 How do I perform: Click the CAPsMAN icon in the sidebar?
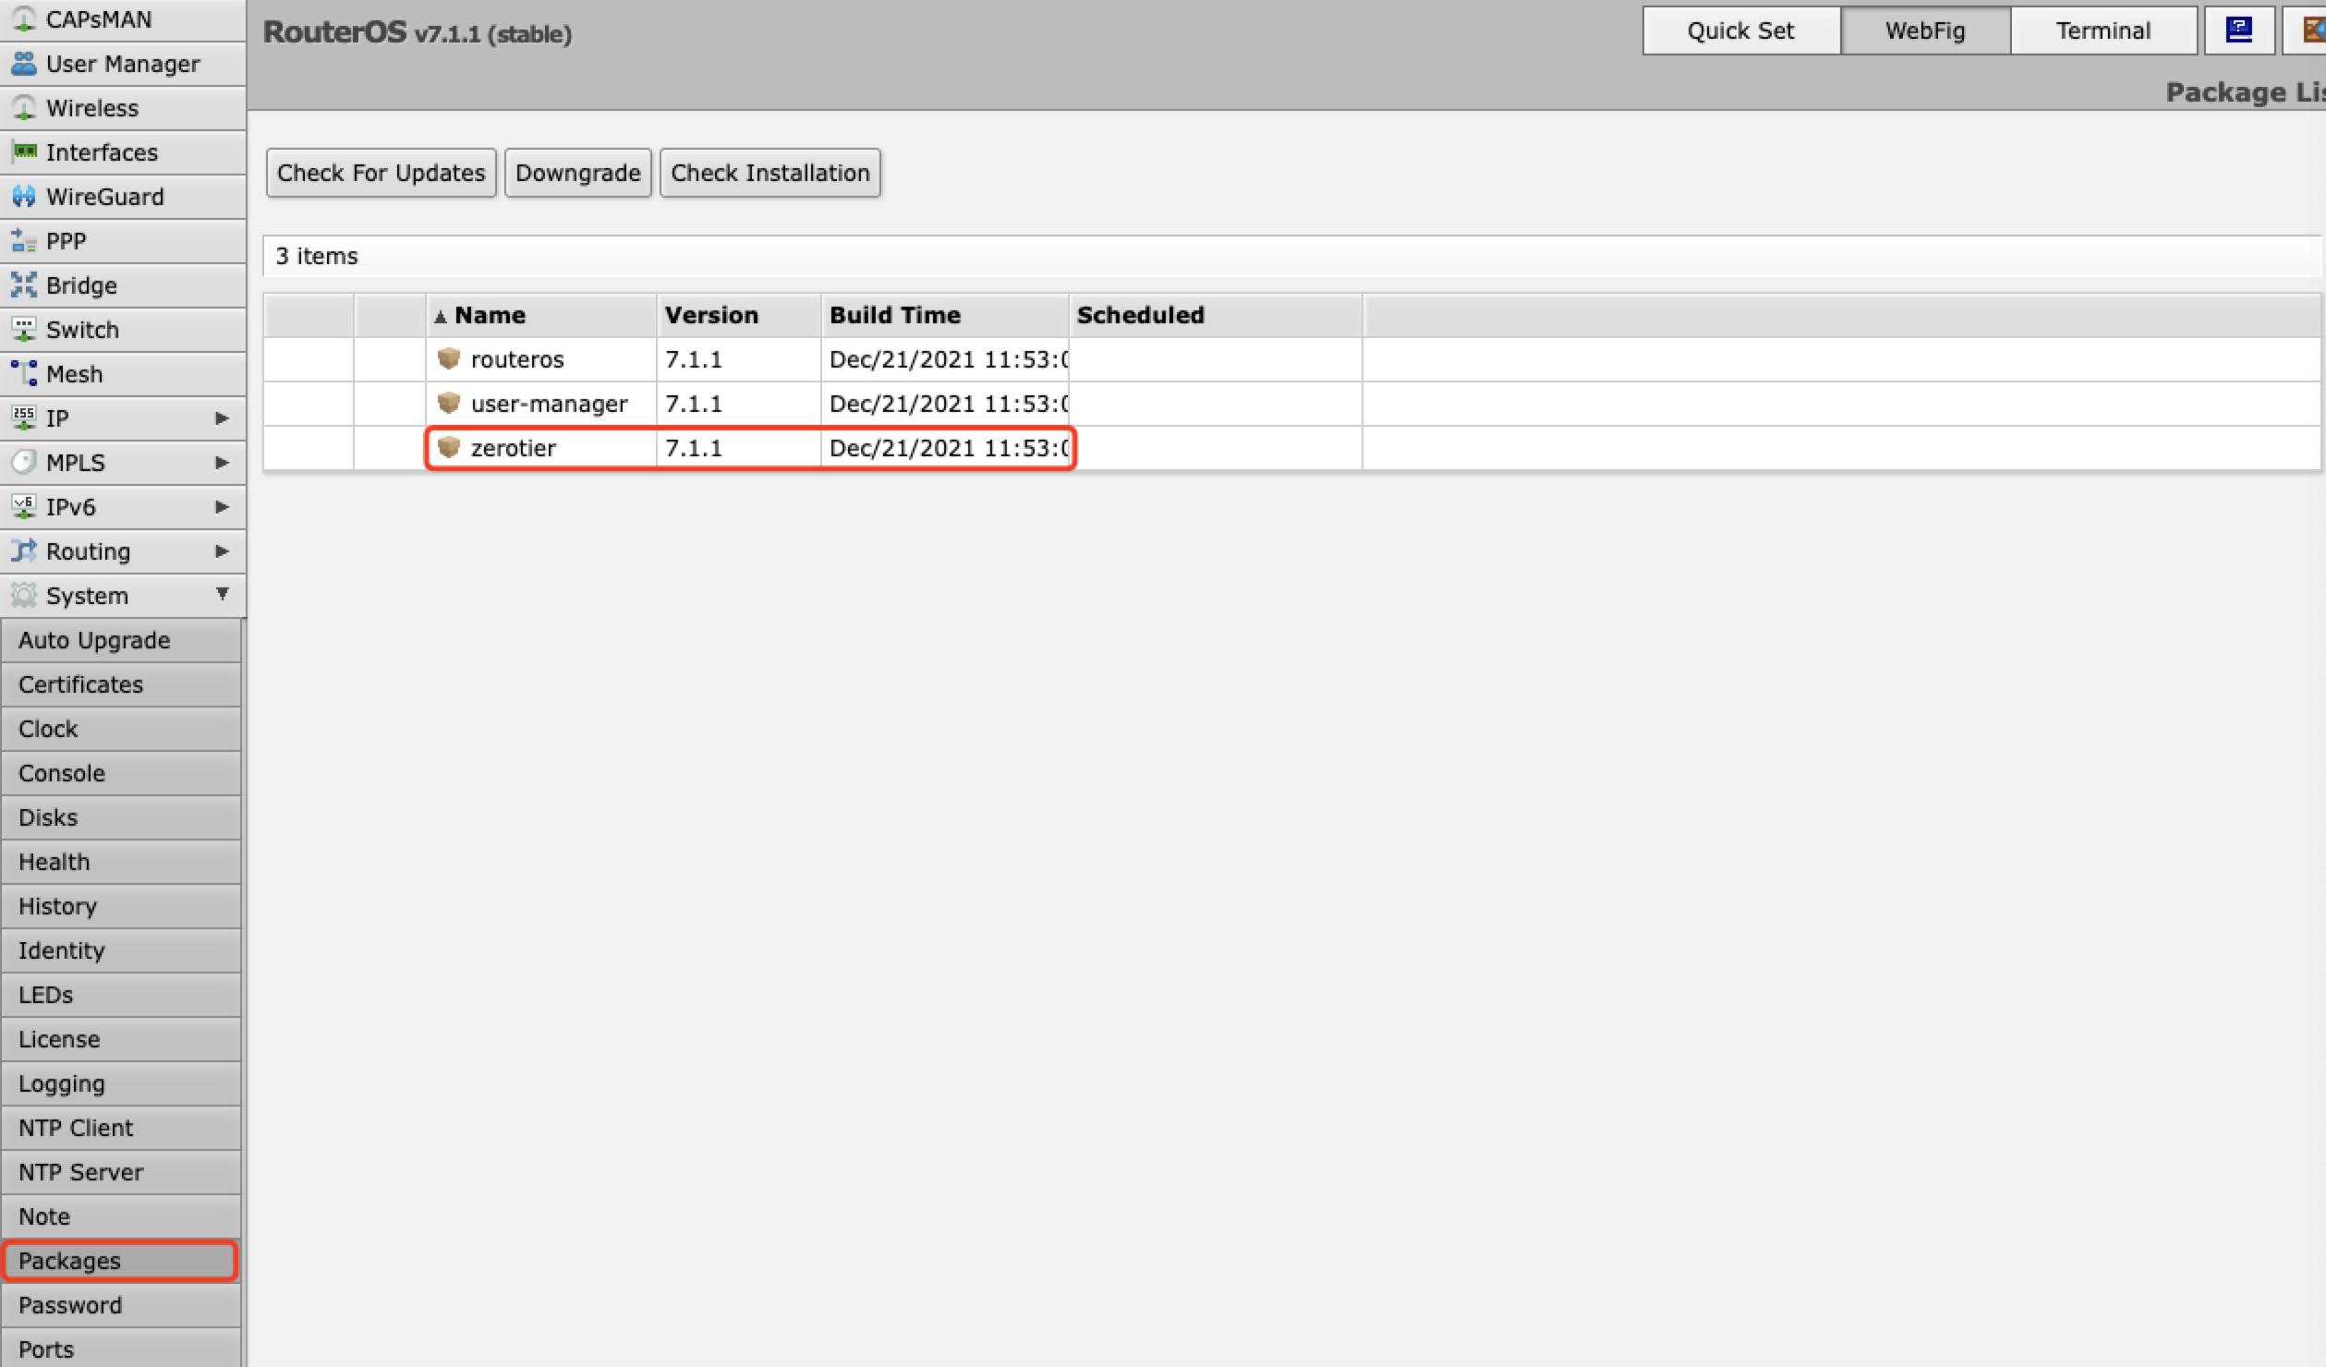pyautogui.click(x=25, y=18)
